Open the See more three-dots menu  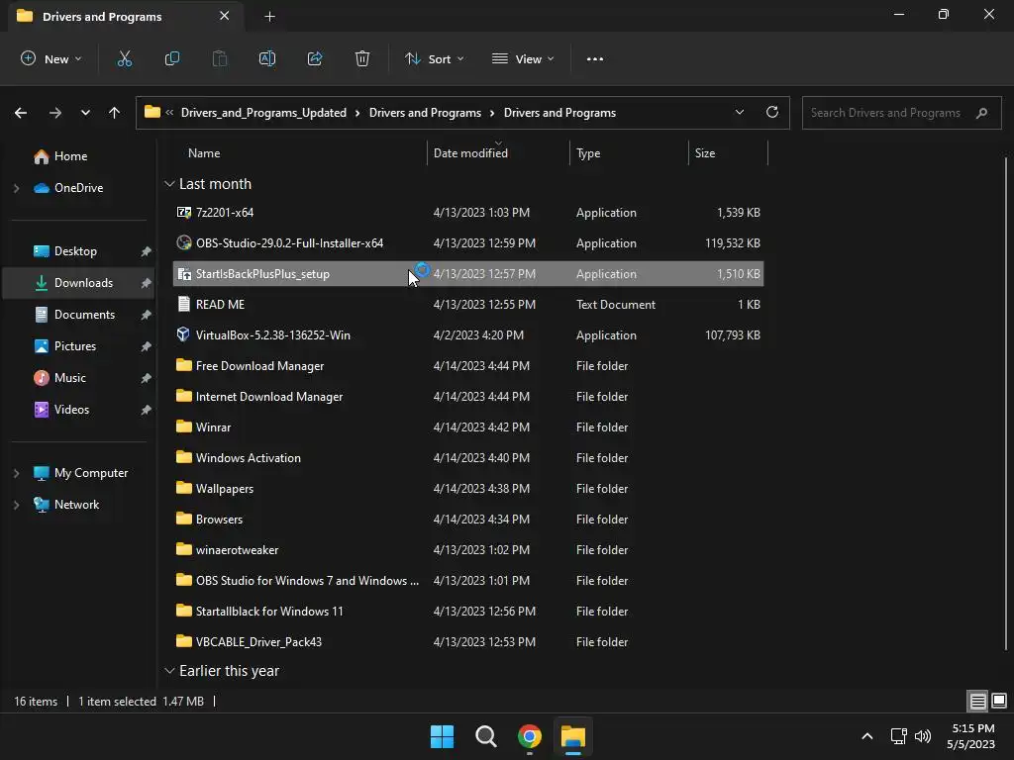(x=595, y=58)
